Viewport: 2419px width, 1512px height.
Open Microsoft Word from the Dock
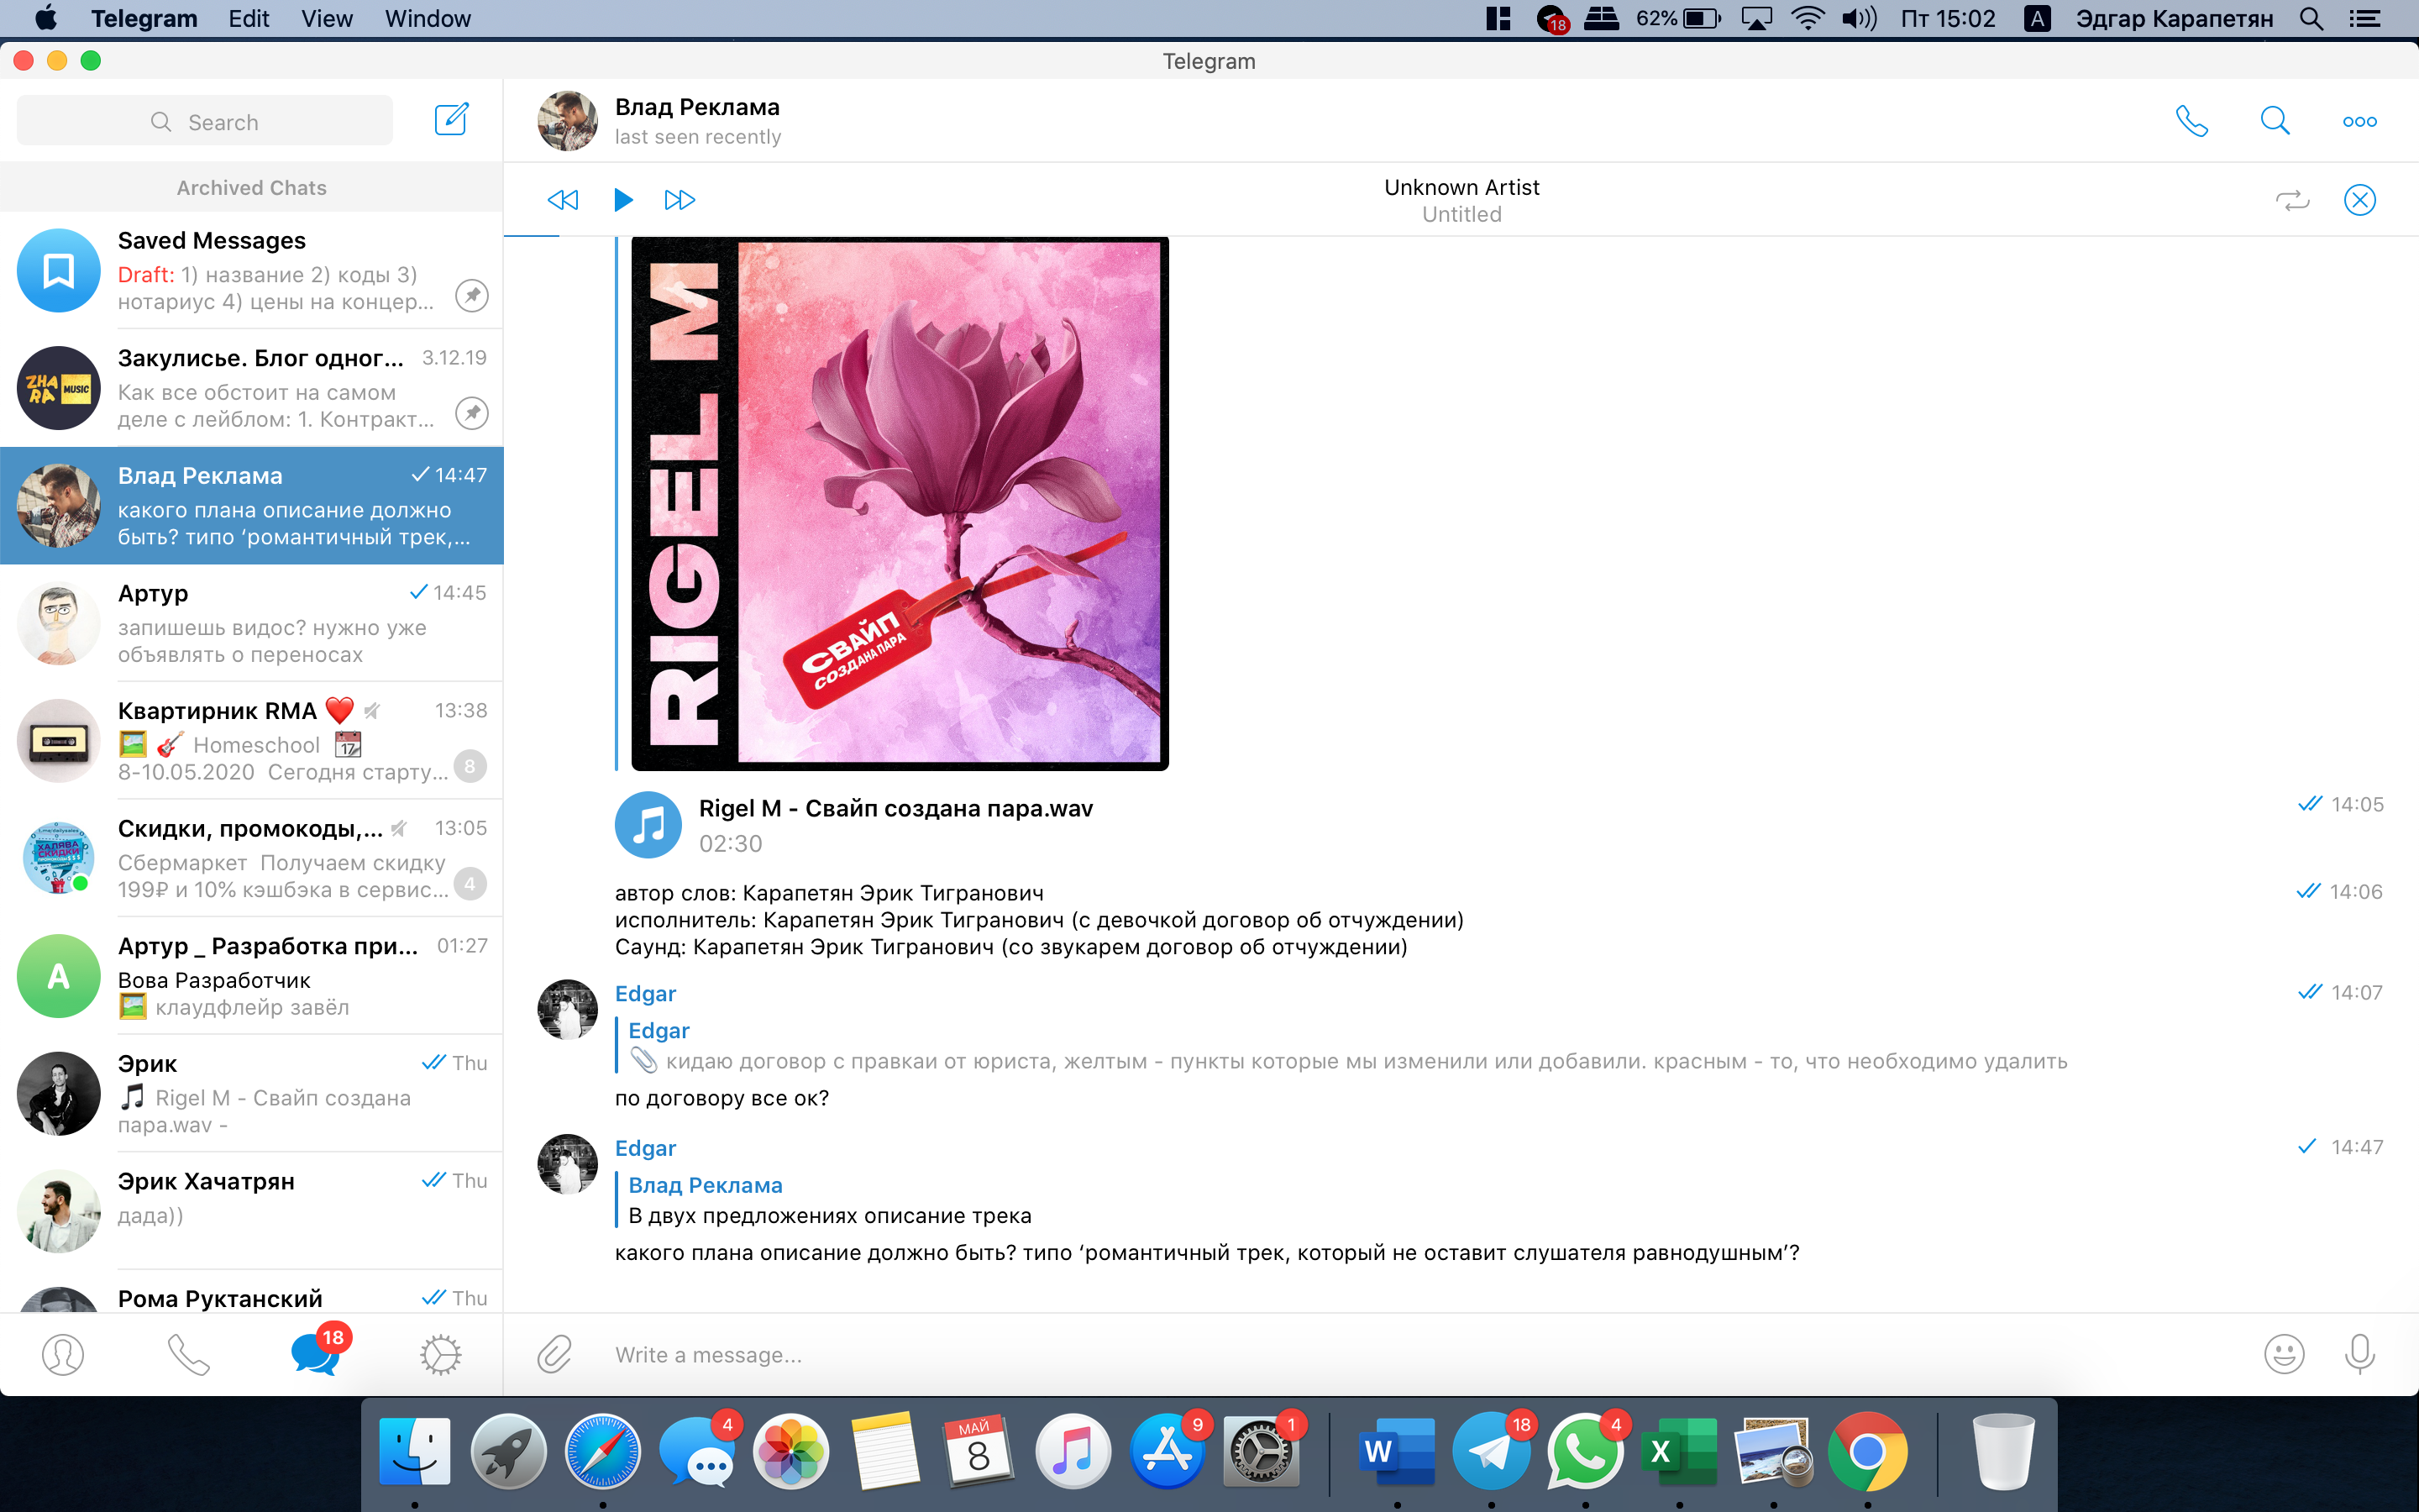coord(1398,1451)
